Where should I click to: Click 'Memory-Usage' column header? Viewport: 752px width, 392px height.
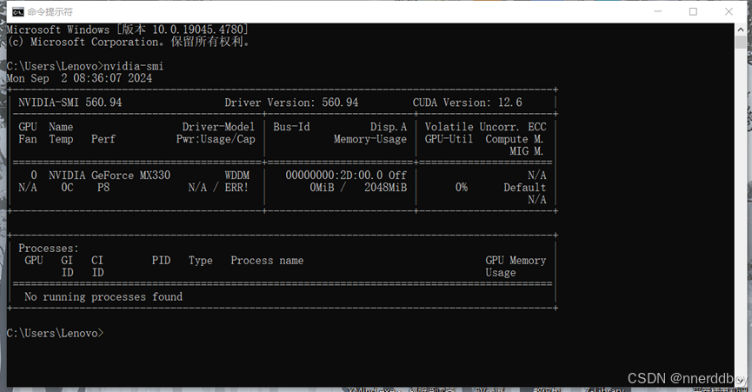coord(370,139)
